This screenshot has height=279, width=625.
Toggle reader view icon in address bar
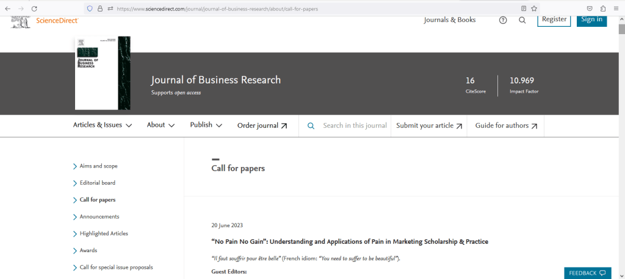click(524, 9)
